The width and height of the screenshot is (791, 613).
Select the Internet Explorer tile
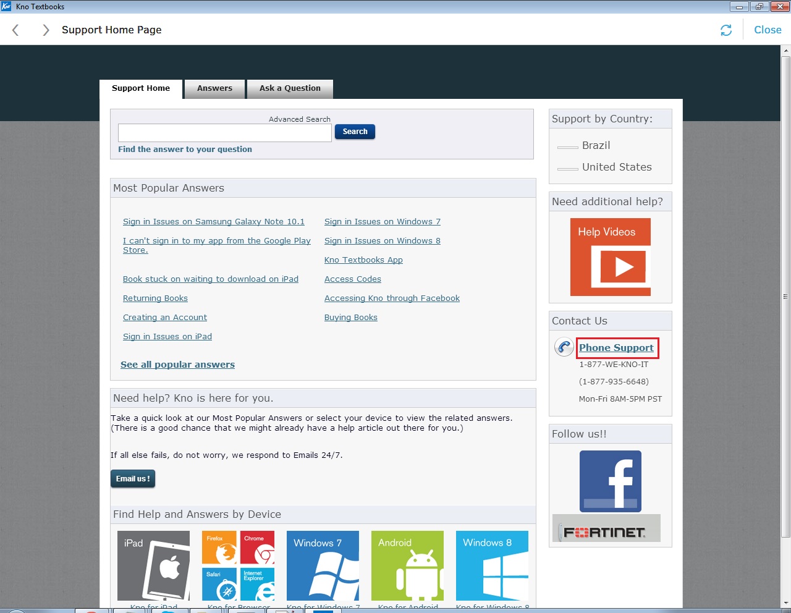pyautogui.click(x=257, y=584)
